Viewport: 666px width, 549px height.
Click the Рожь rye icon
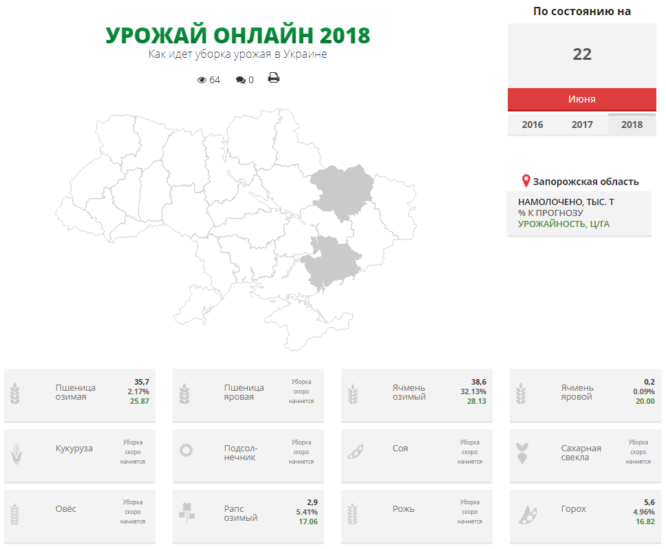tap(352, 514)
